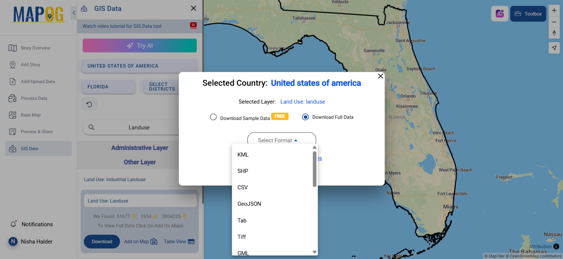Collapse the Select Format dropdown
The width and height of the screenshot is (563, 259).
click(x=281, y=140)
